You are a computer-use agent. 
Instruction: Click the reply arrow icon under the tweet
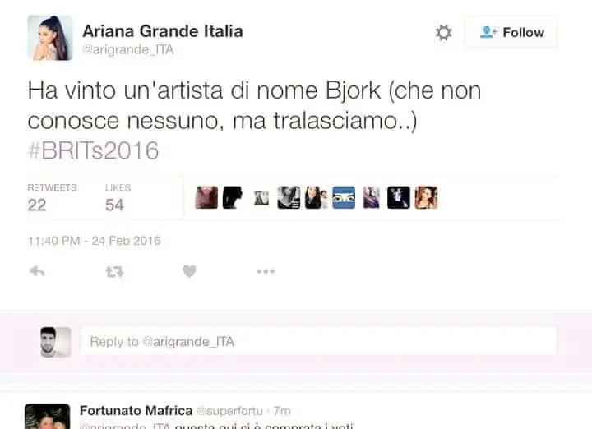point(37,271)
